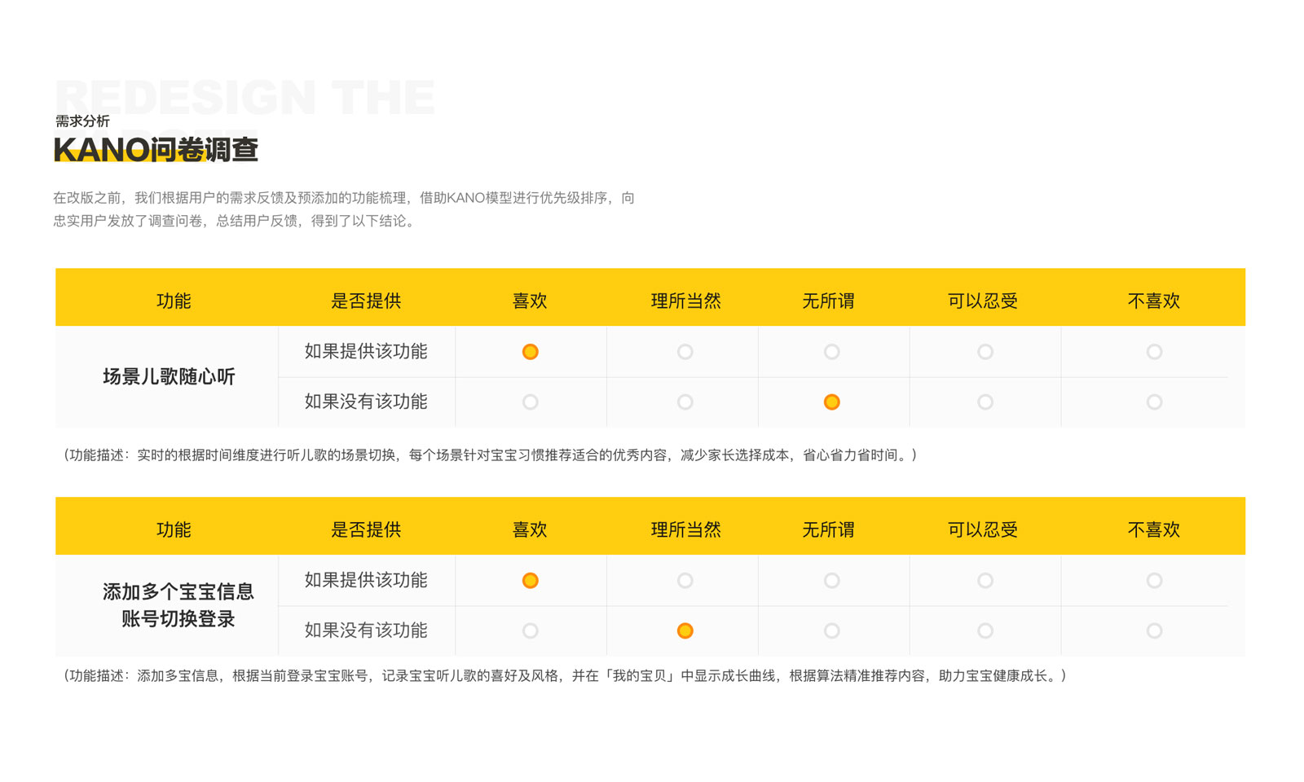This screenshot has height=782, width=1304.
Task: Click 理所当然 header of 场景儿歌随心听 table
Action: [685, 301]
